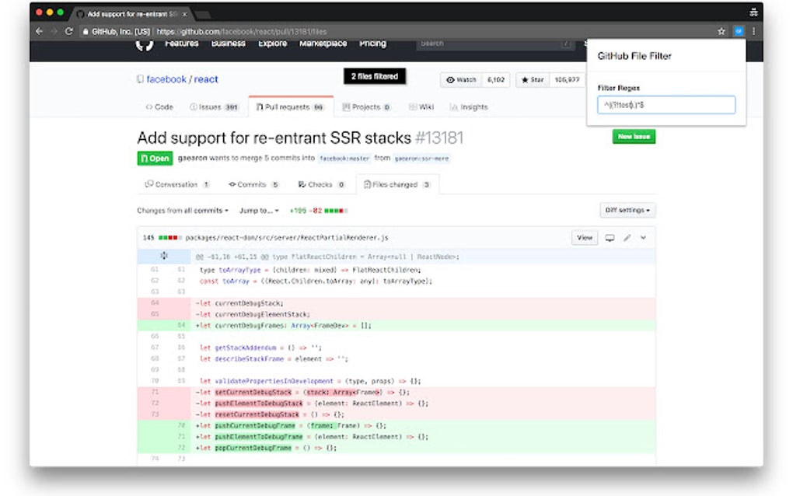Click the unfold diff icon in the gutter

[164, 256]
